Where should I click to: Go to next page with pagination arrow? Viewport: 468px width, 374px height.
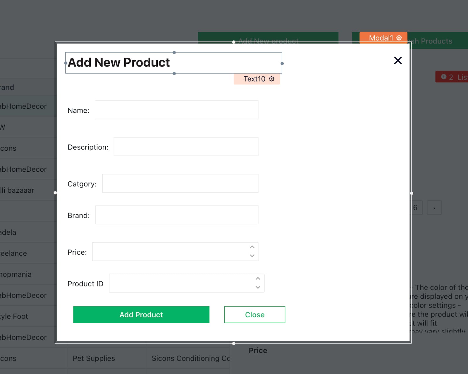434,208
